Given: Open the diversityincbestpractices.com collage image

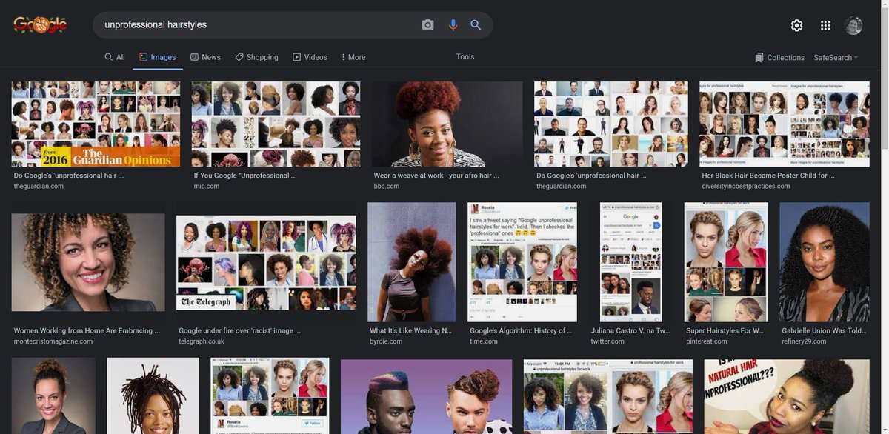Looking at the screenshot, I should 785,124.
